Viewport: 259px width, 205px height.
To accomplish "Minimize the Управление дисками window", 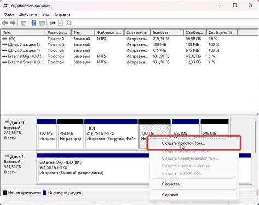I will (x=220, y=5).
